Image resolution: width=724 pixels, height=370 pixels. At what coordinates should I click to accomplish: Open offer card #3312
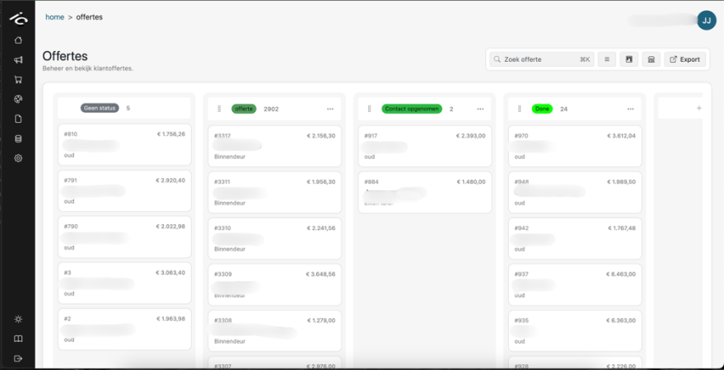(x=275, y=146)
